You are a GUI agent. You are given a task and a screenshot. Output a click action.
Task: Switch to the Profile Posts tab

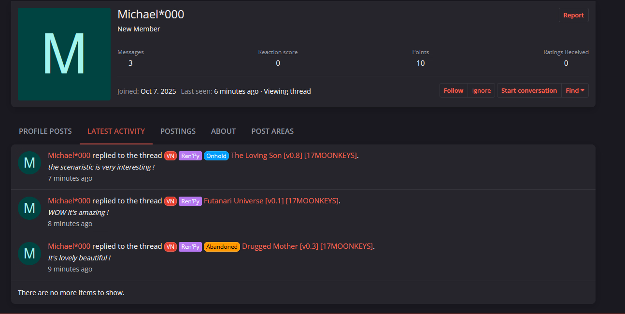coord(45,131)
